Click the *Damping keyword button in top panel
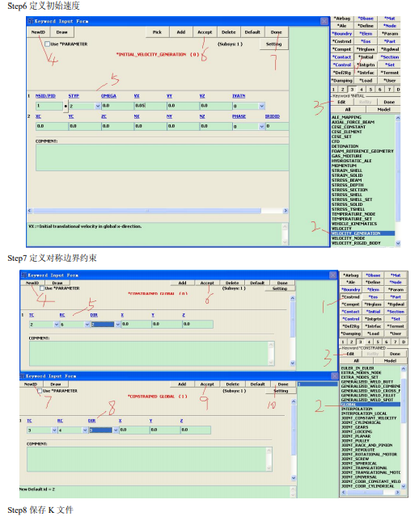Image resolution: width=419 pixels, height=529 pixels. click(342, 80)
